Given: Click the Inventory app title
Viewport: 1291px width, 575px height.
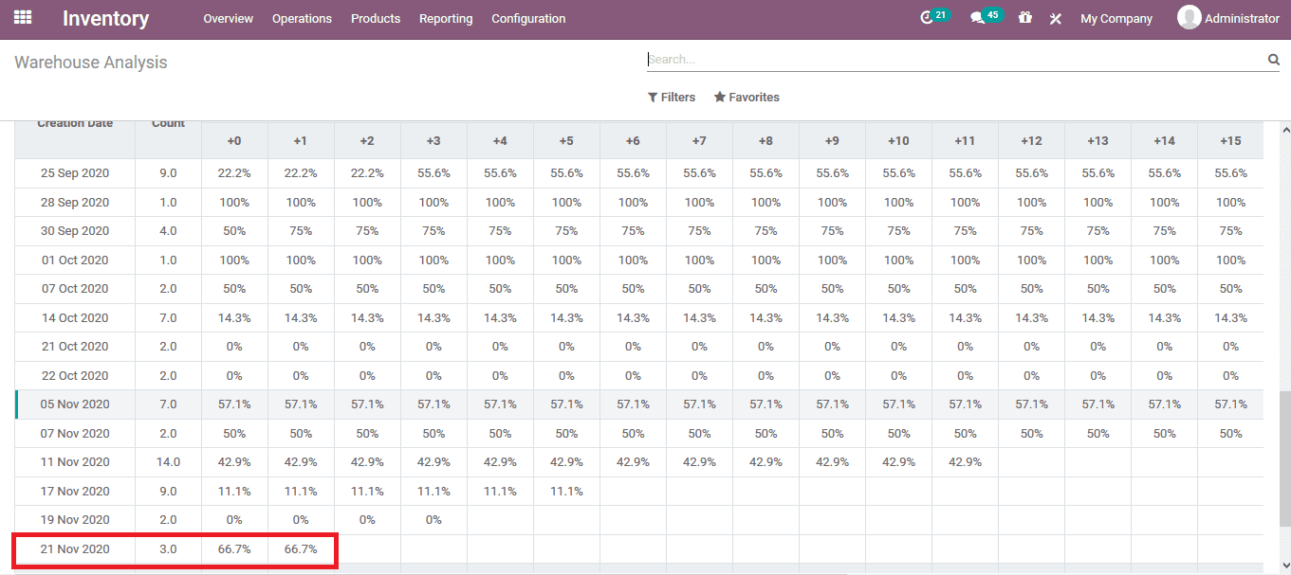Looking at the screenshot, I should pos(105,18).
